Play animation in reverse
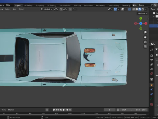 pyautogui.click(x=61, y=110)
